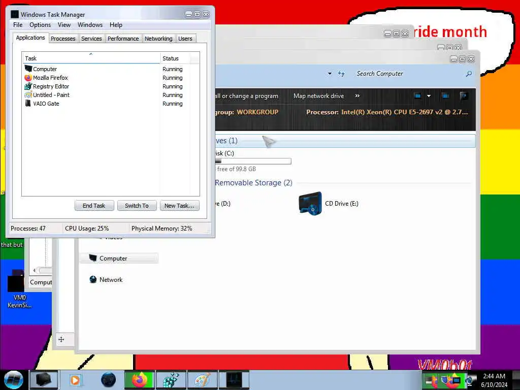Switch to the Applications tab
The image size is (520, 390).
point(30,38)
